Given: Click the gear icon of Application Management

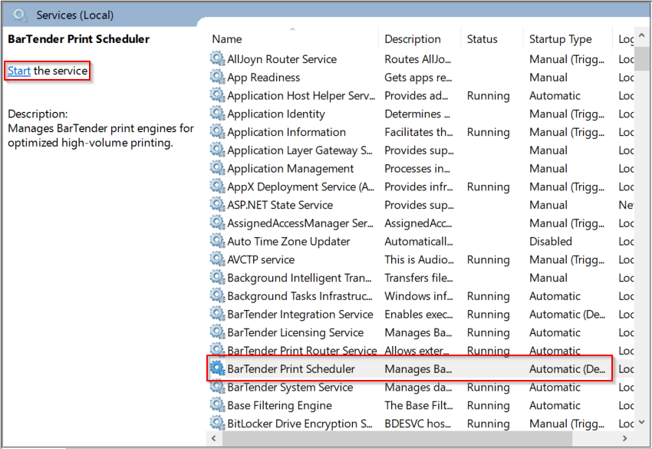Looking at the screenshot, I should [x=218, y=168].
